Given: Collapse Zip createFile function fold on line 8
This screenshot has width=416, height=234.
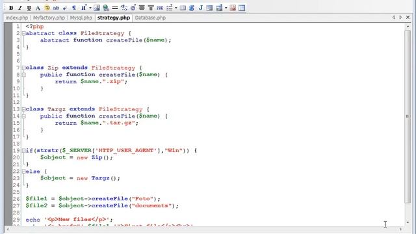Looking at the screenshot, I should [x=23, y=75].
